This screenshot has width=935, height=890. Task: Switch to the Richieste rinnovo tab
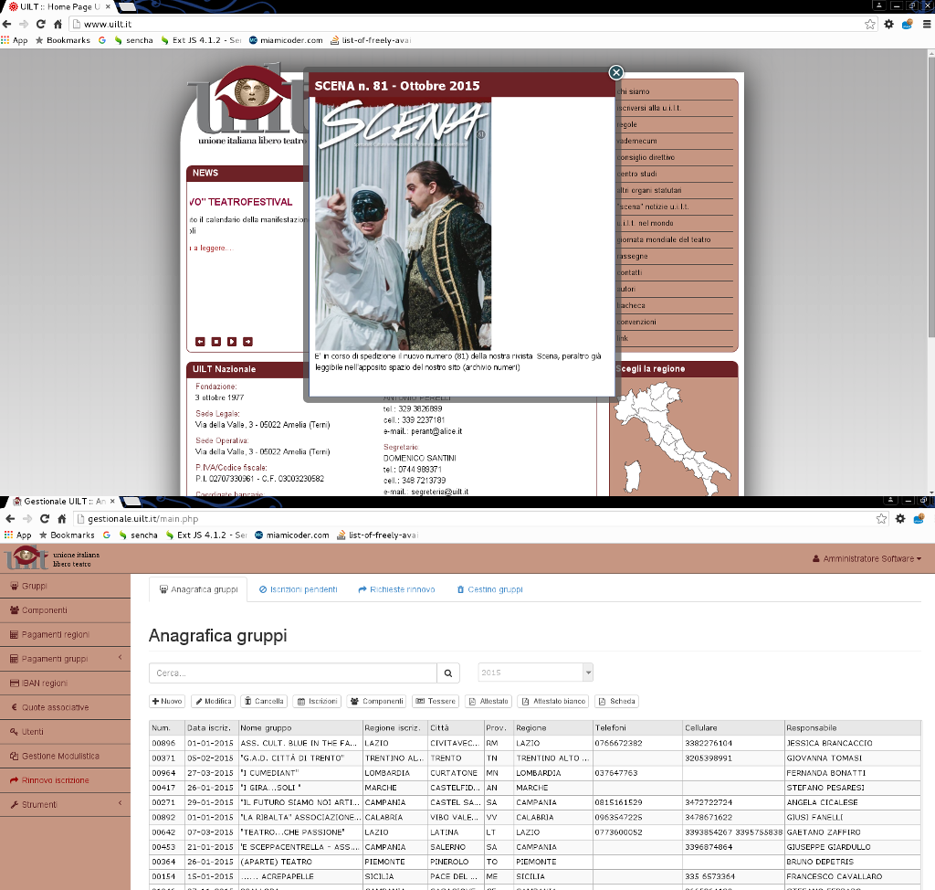coord(396,589)
